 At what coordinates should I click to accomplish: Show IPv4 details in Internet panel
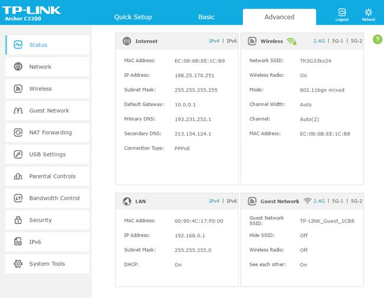(x=214, y=41)
